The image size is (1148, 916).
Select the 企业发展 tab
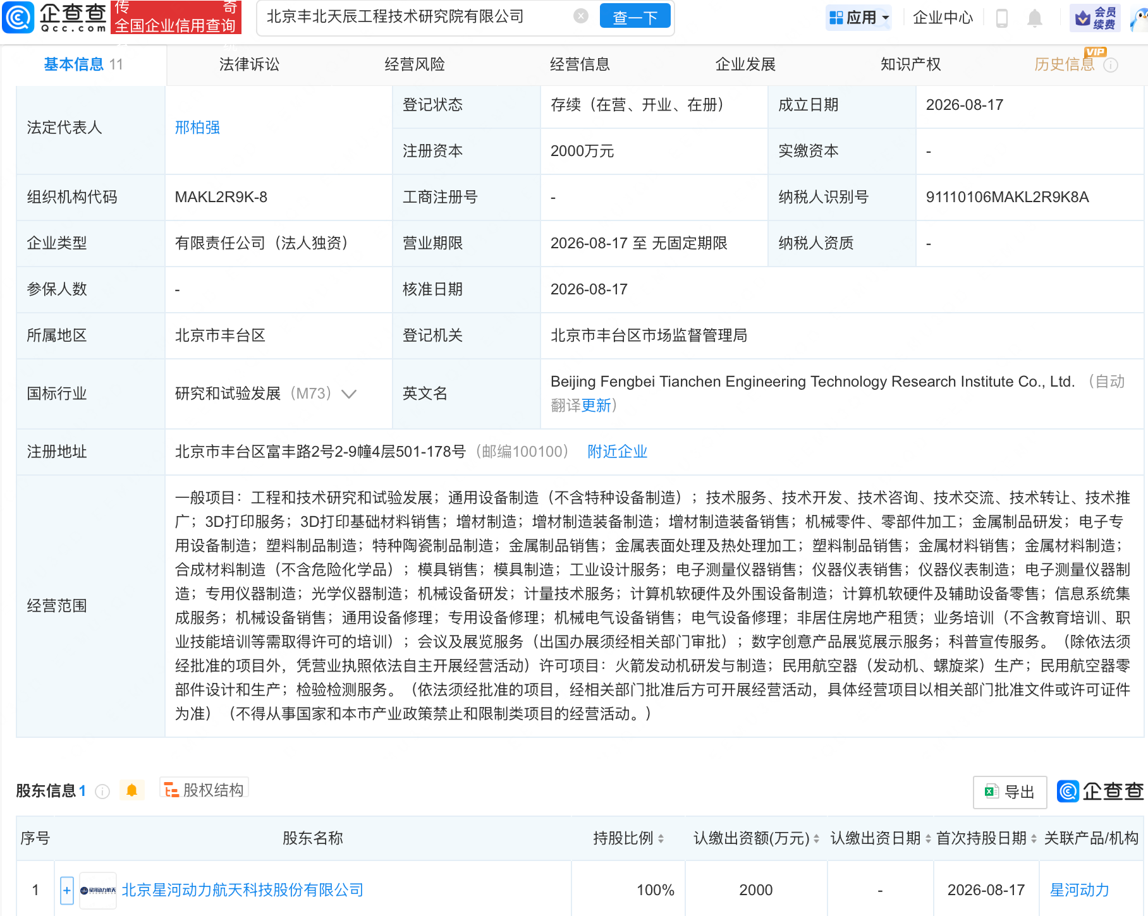[746, 64]
